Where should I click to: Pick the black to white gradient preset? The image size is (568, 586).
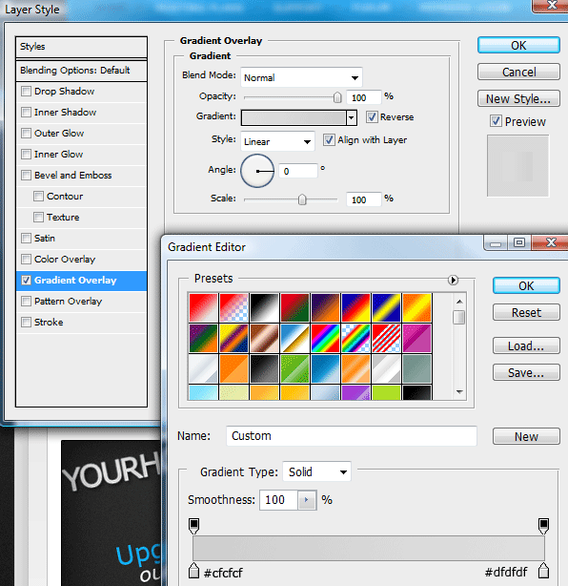264,307
